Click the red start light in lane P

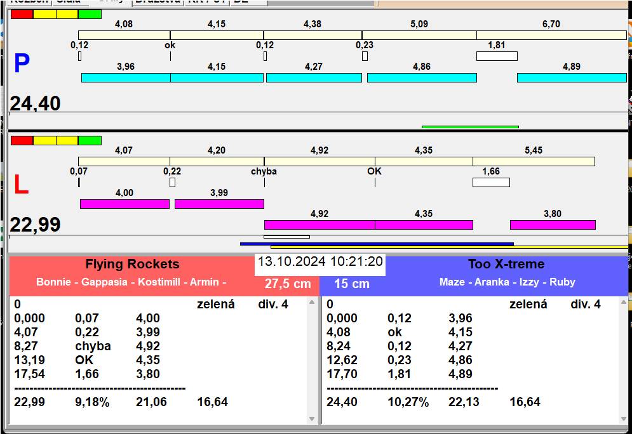click(22, 15)
